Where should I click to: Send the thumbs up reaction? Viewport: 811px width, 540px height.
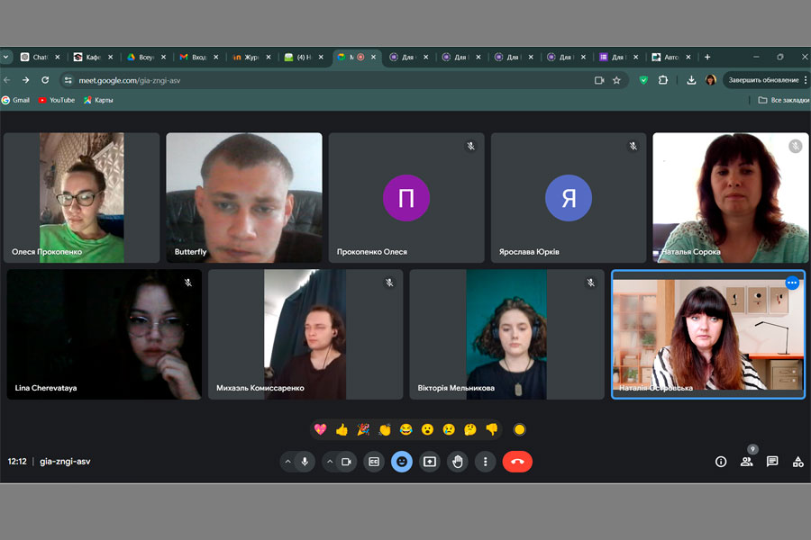342,429
